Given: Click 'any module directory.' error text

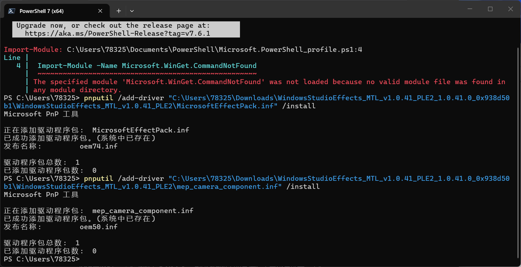Looking at the screenshot, I should click(x=77, y=90).
